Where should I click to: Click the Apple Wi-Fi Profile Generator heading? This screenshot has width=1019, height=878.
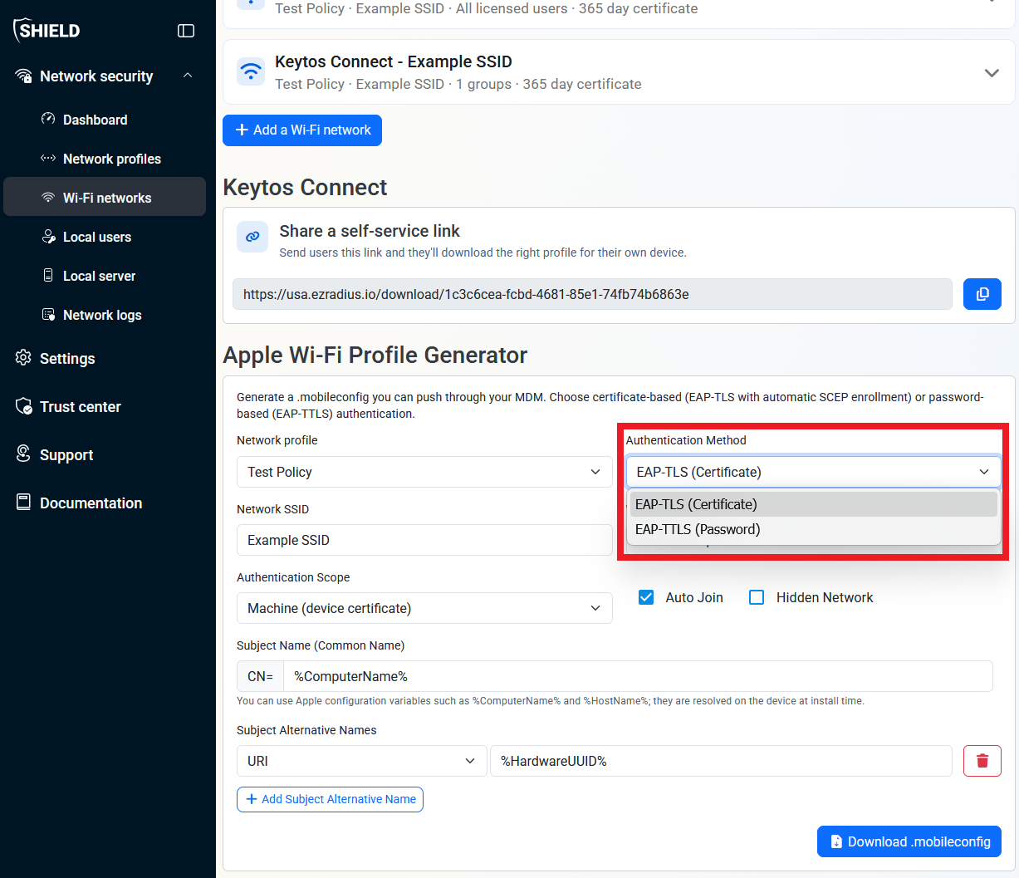click(375, 355)
